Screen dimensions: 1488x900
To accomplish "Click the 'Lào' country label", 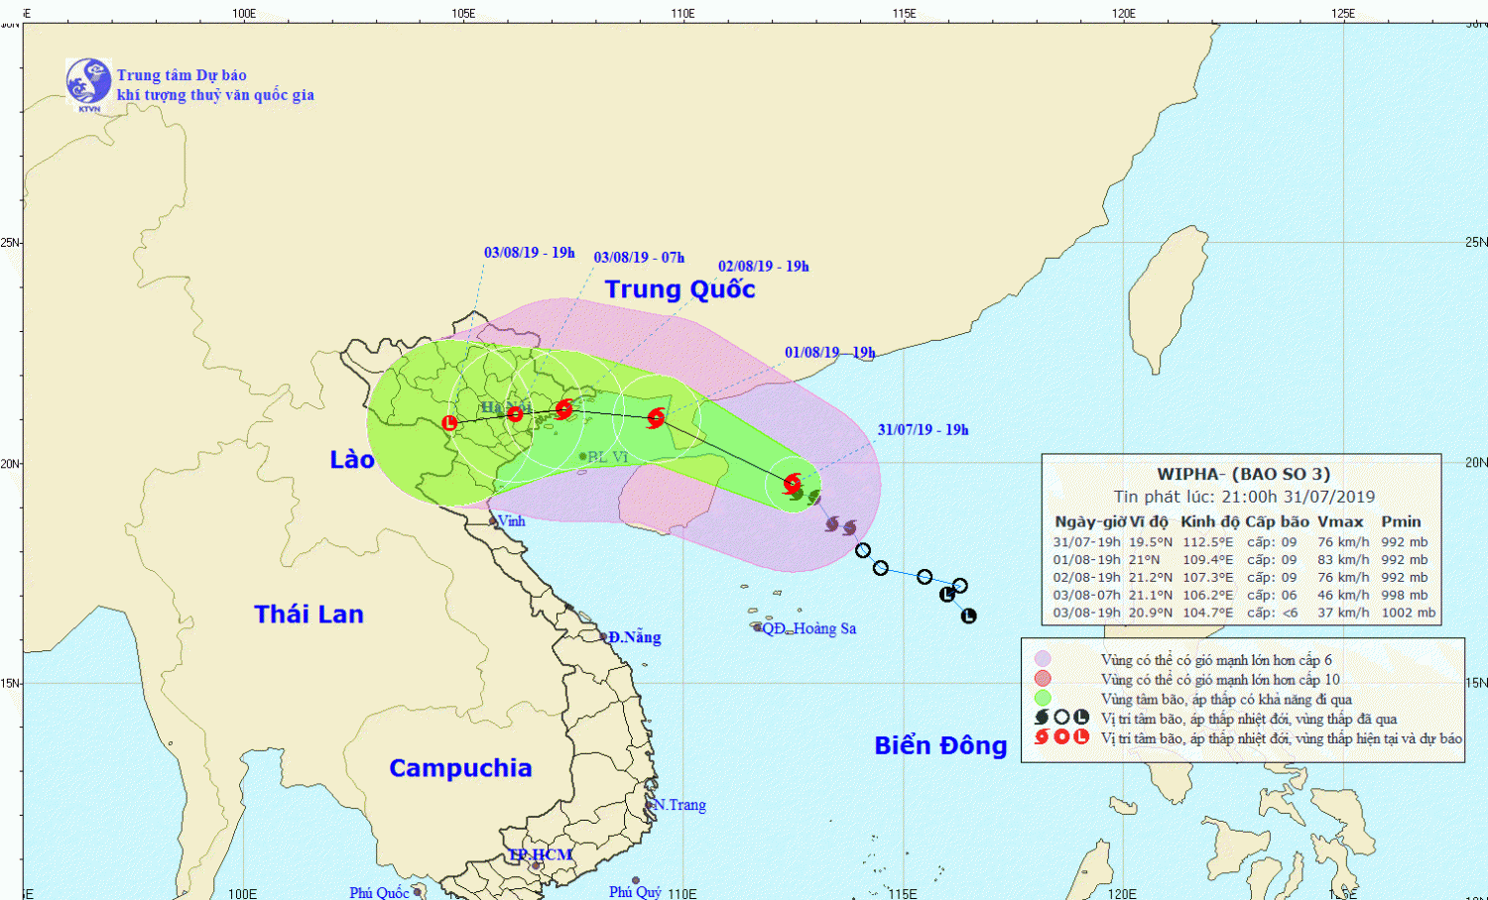I will [x=352, y=459].
